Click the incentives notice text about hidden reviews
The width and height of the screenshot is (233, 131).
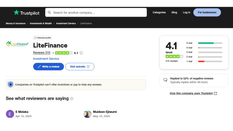click(59, 84)
